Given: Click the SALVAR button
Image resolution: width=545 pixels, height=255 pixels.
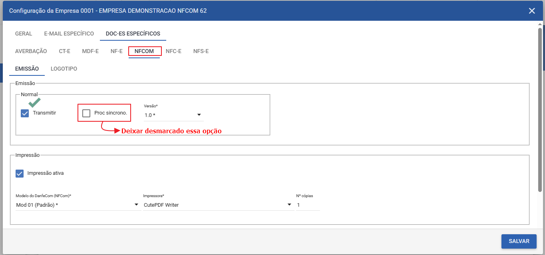Looking at the screenshot, I should point(519,241).
